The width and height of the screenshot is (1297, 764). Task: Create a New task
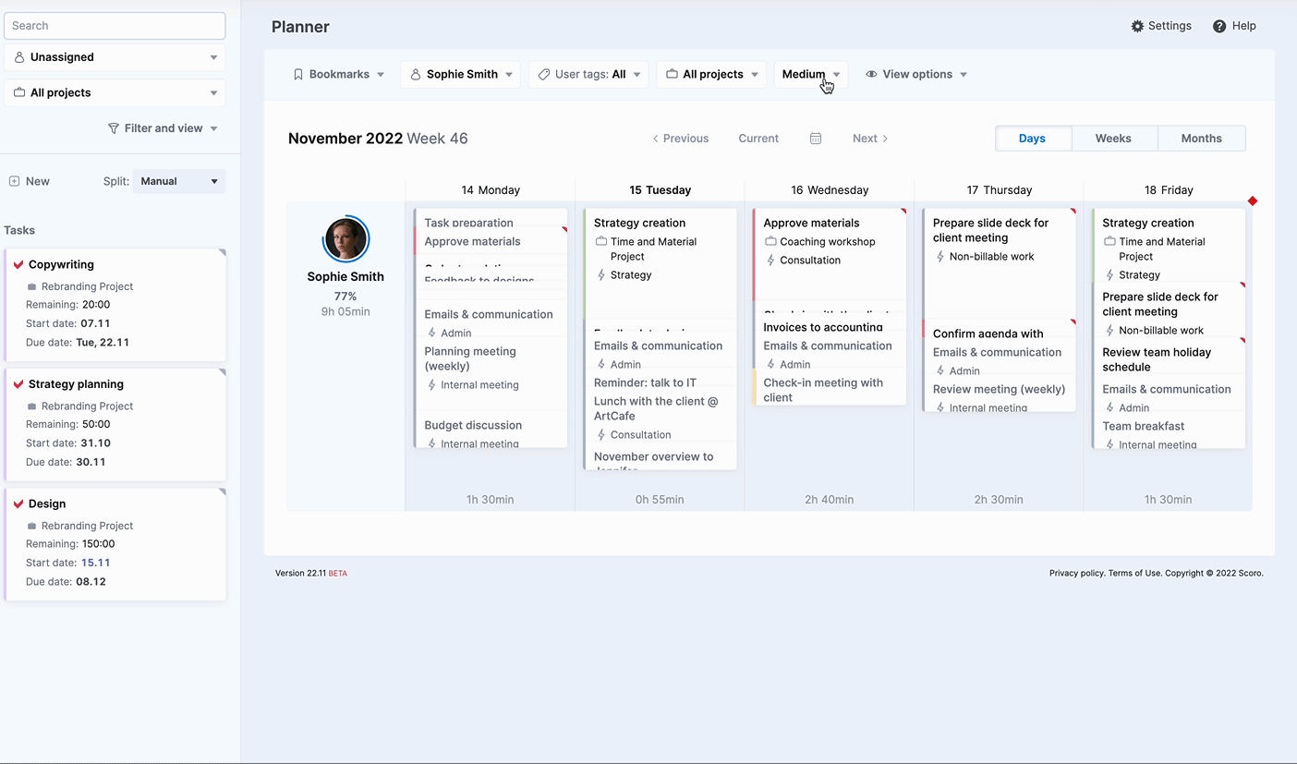(x=30, y=181)
